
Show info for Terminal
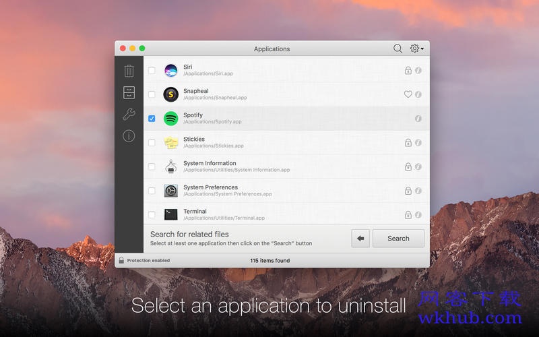[418, 214]
